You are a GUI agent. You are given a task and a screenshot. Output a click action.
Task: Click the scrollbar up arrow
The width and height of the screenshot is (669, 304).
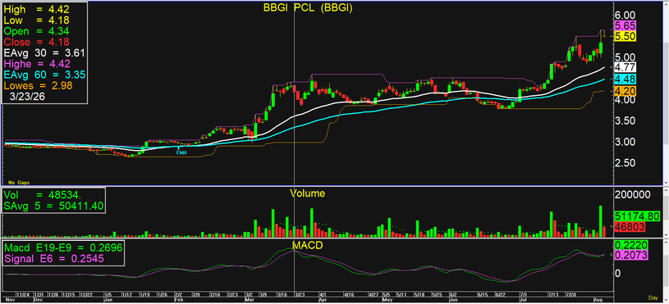pyautogui.click(x=666, y=4)
